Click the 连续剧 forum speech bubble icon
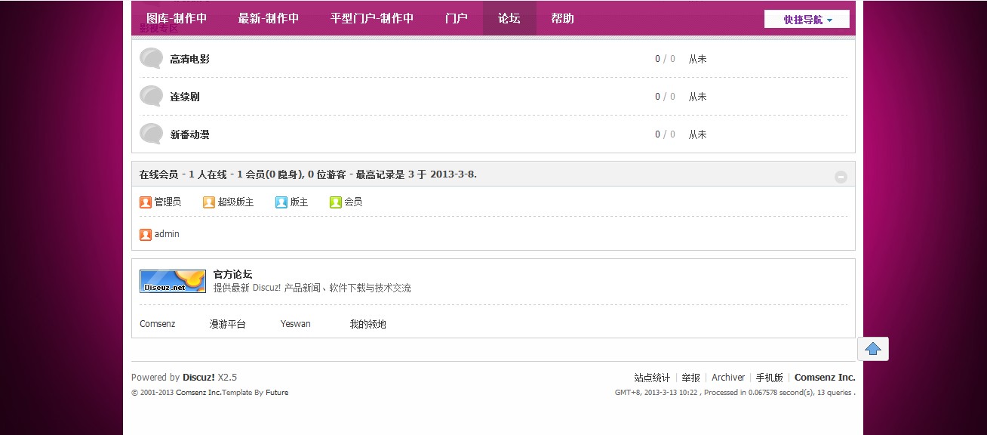The height and width of the screenshot is (435, 987). pos(150,95)
